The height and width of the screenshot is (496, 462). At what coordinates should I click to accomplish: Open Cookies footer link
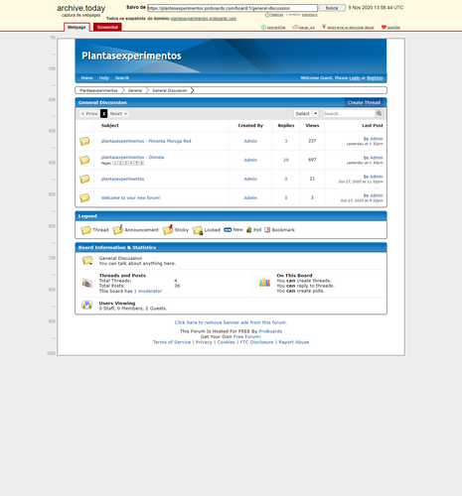pos(227,342)
